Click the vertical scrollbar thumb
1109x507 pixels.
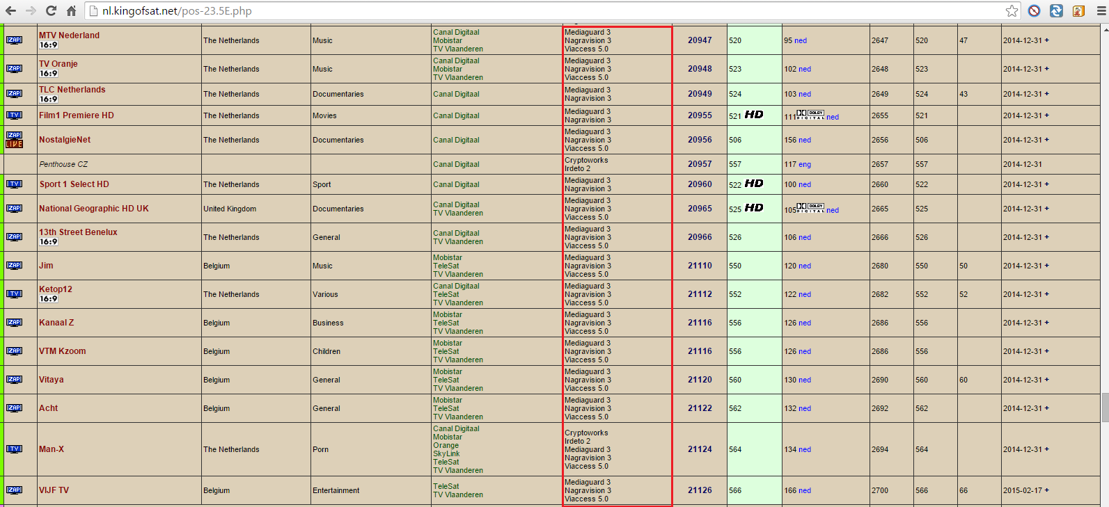tap(1105, 408)
